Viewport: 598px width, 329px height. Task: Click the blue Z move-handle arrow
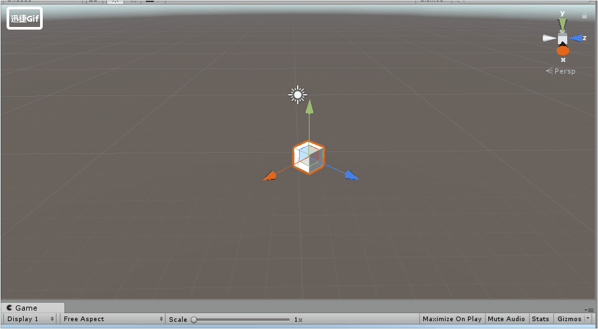click(351, 175)
